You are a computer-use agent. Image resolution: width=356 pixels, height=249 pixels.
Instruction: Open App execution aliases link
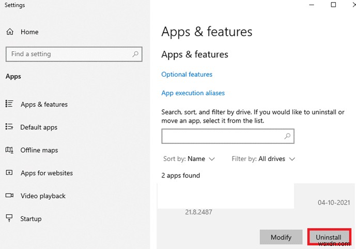(x=193, y=93)
